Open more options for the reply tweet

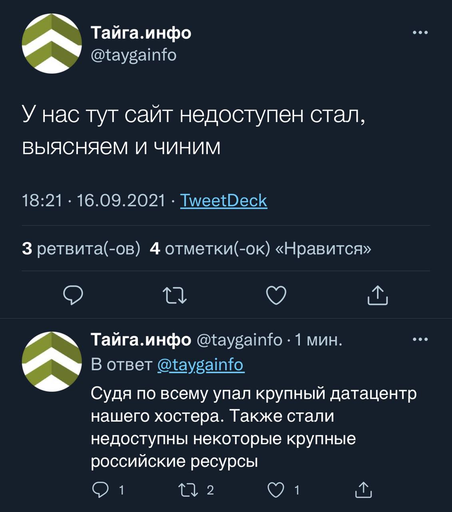point(420,340)
